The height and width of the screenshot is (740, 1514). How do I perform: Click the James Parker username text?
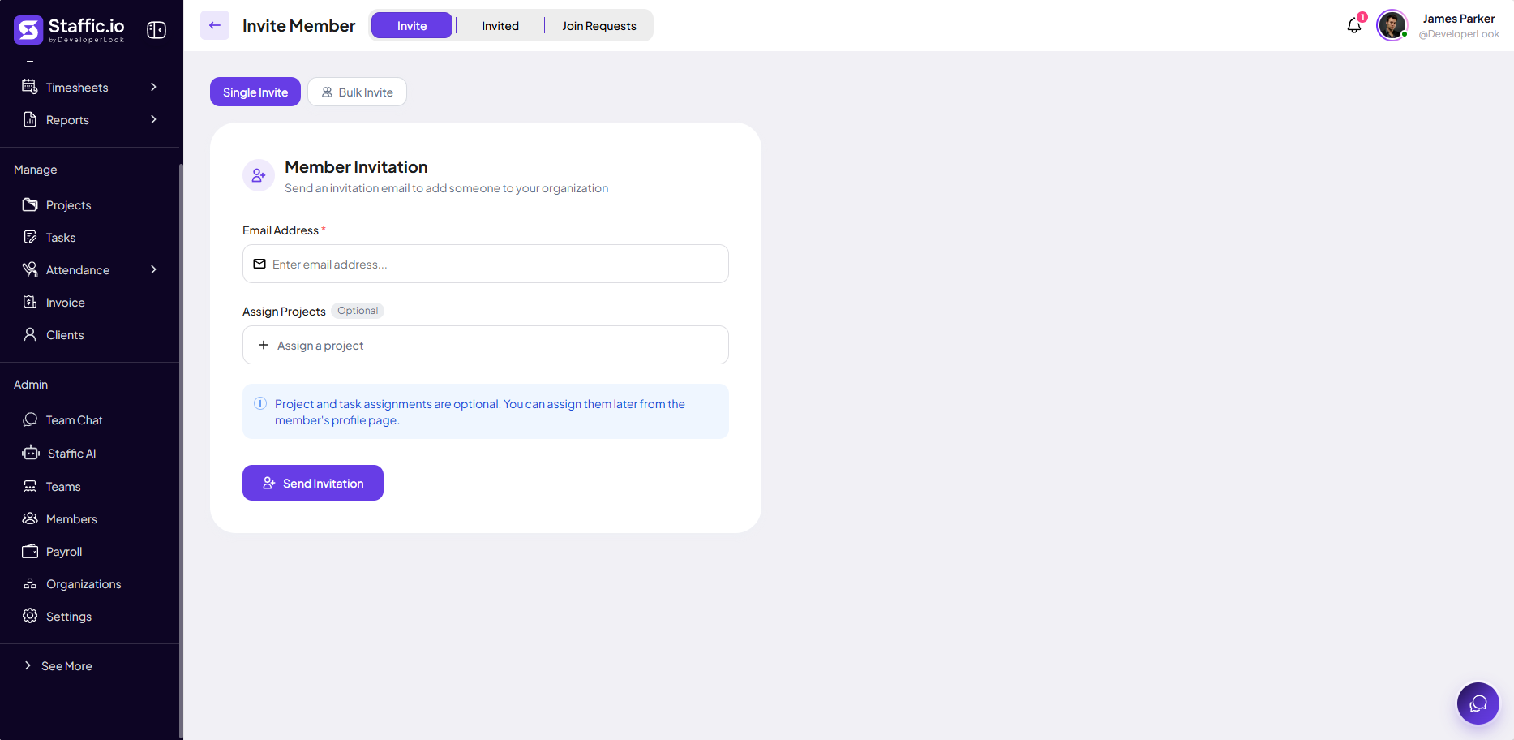pyautogui.click(x=1458, y=18)
